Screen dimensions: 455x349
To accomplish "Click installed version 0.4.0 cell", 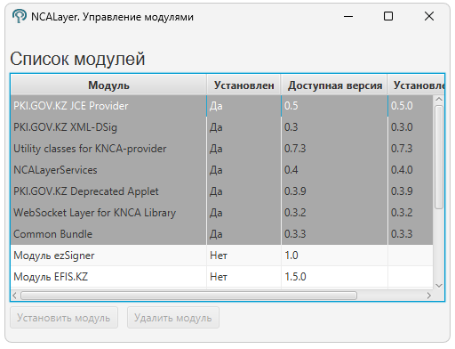I will (402, 170).
